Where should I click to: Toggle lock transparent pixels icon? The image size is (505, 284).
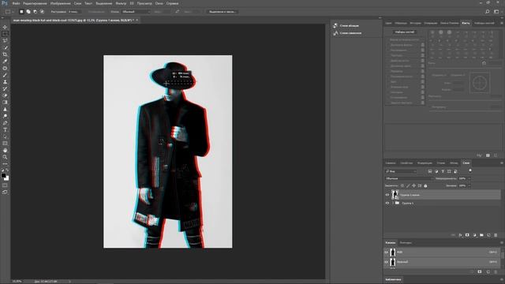402,186
